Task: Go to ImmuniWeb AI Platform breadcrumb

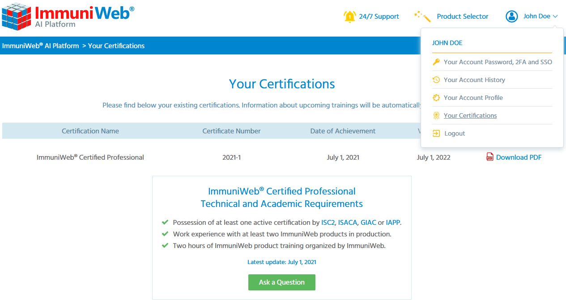Action: point(40,46)
